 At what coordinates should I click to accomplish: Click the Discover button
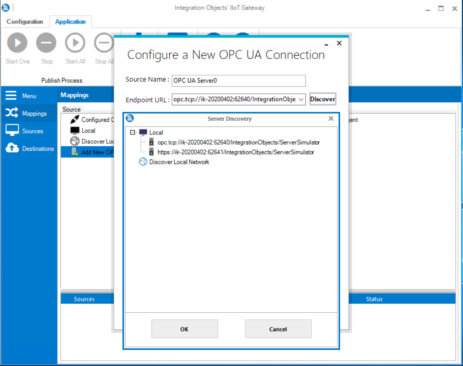click(322, 99)
